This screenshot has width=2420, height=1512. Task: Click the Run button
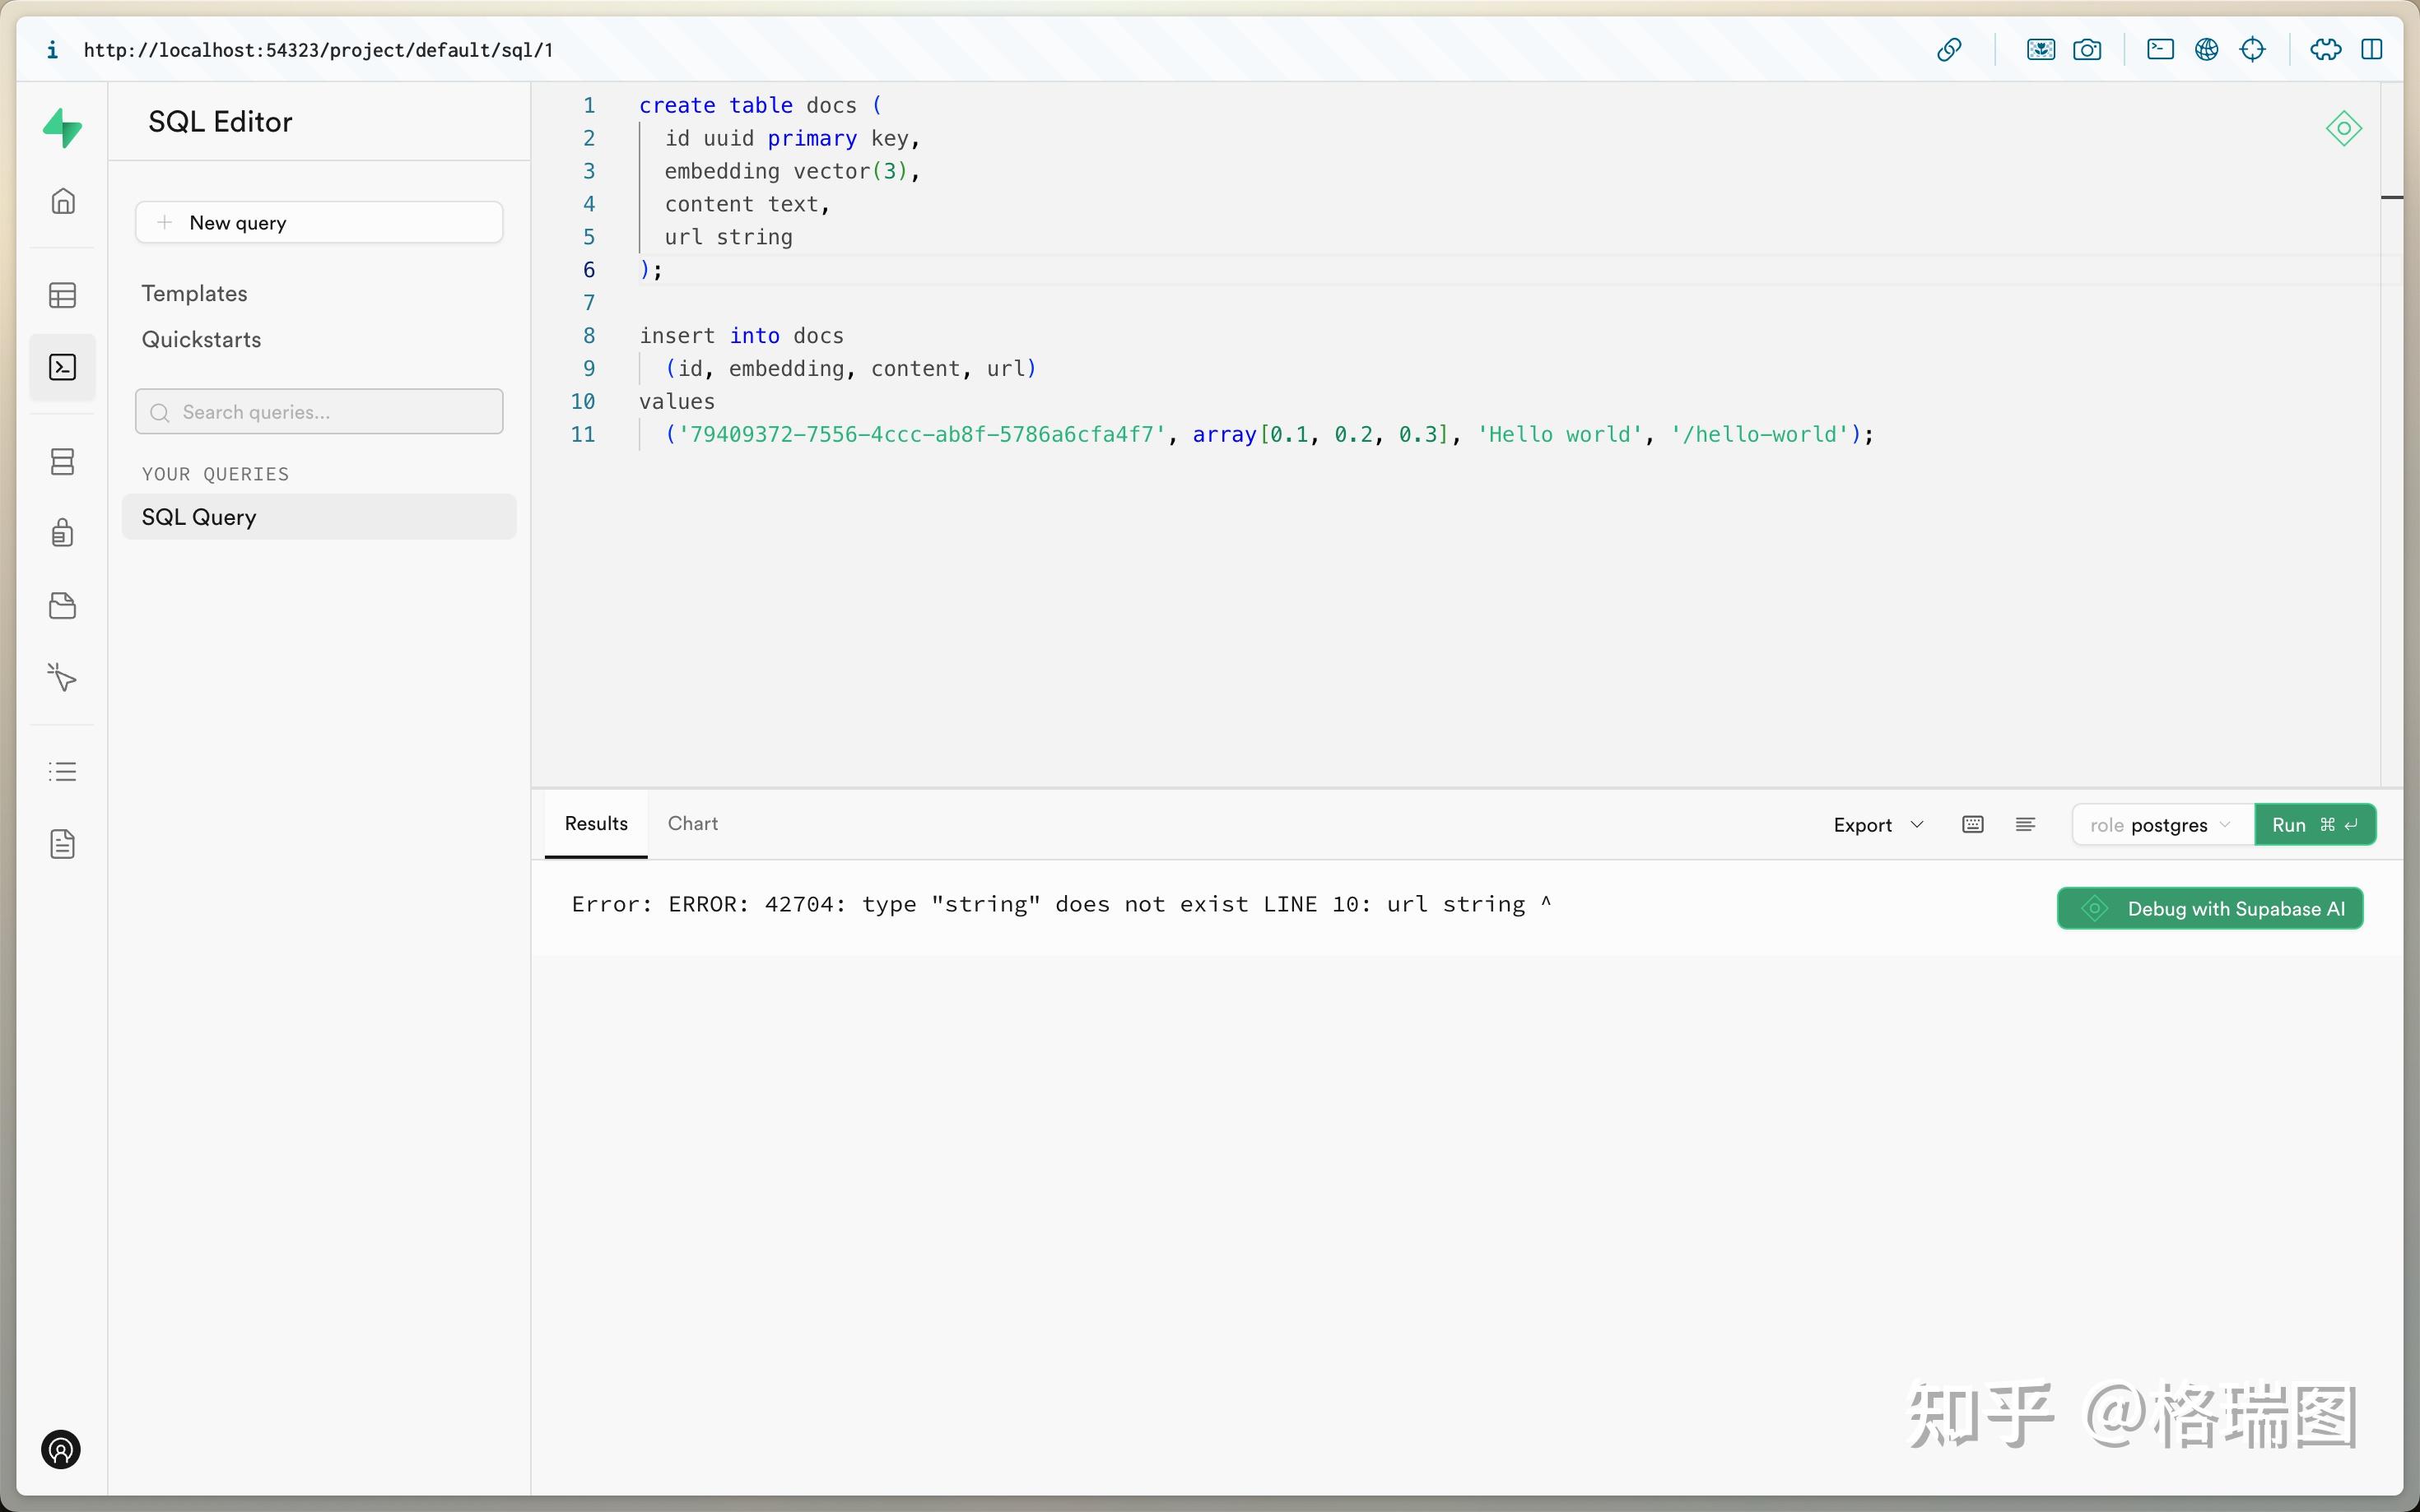pos(2315,825)
